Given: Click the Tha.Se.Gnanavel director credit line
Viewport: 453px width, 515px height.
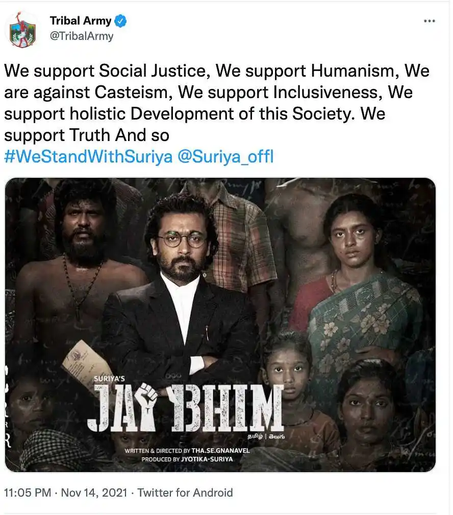Looking at the screenshot, I should 187,451.
